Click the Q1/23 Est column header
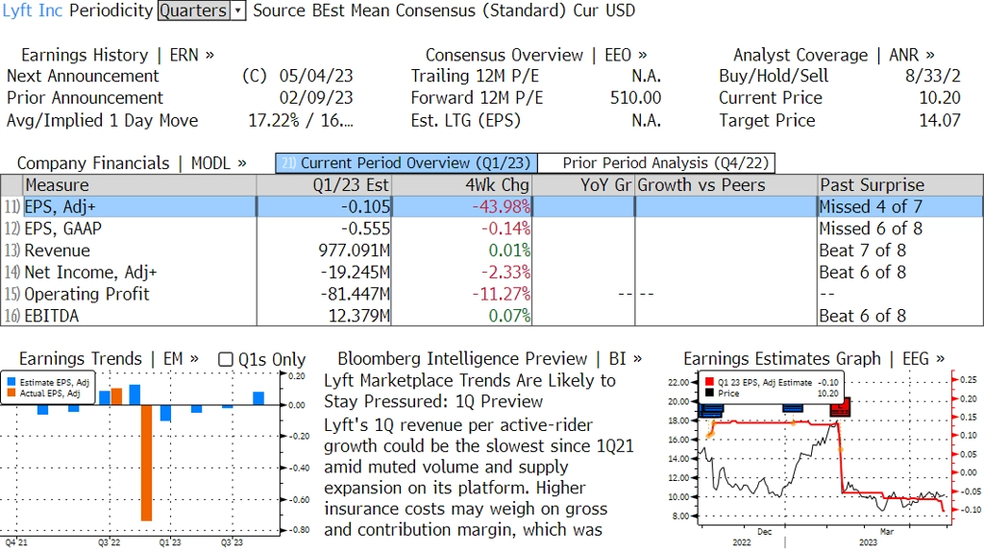The height and width of the screenshot is (551, 984). [324, 185]
